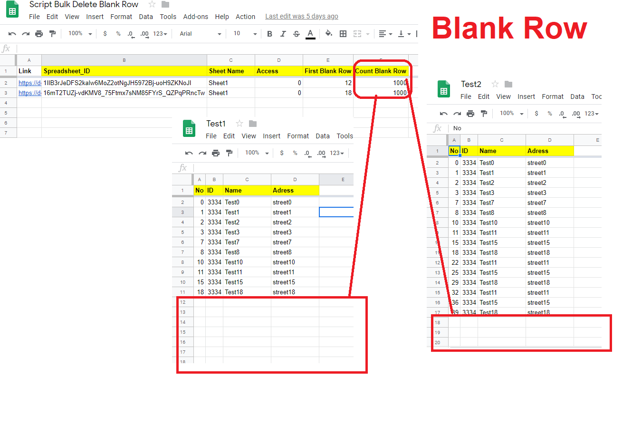
Task: Click undo in the main spreadsheet toolbar
Action: click(12, 34)
